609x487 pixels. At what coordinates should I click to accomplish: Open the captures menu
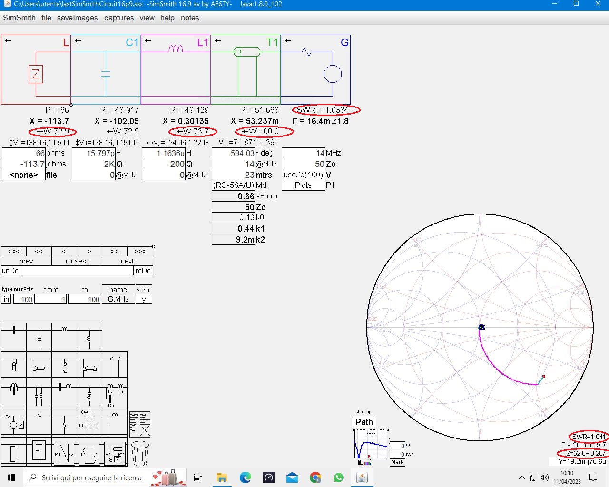coord(119,18)
